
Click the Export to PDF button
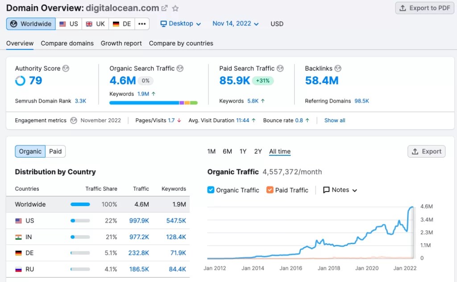[x=424, y=8]
